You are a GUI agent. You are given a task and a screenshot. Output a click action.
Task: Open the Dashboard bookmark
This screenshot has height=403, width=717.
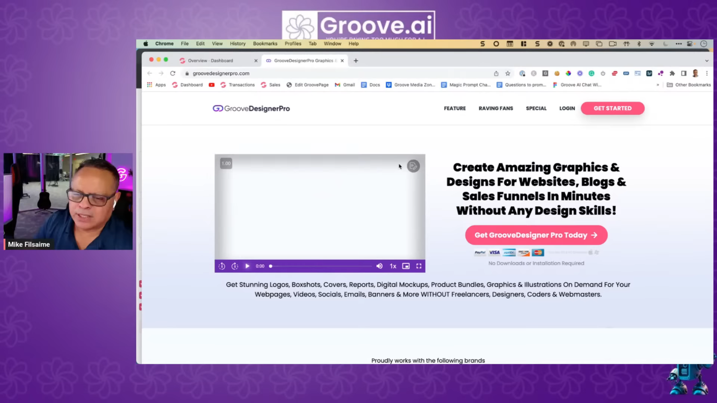[187, 85]
